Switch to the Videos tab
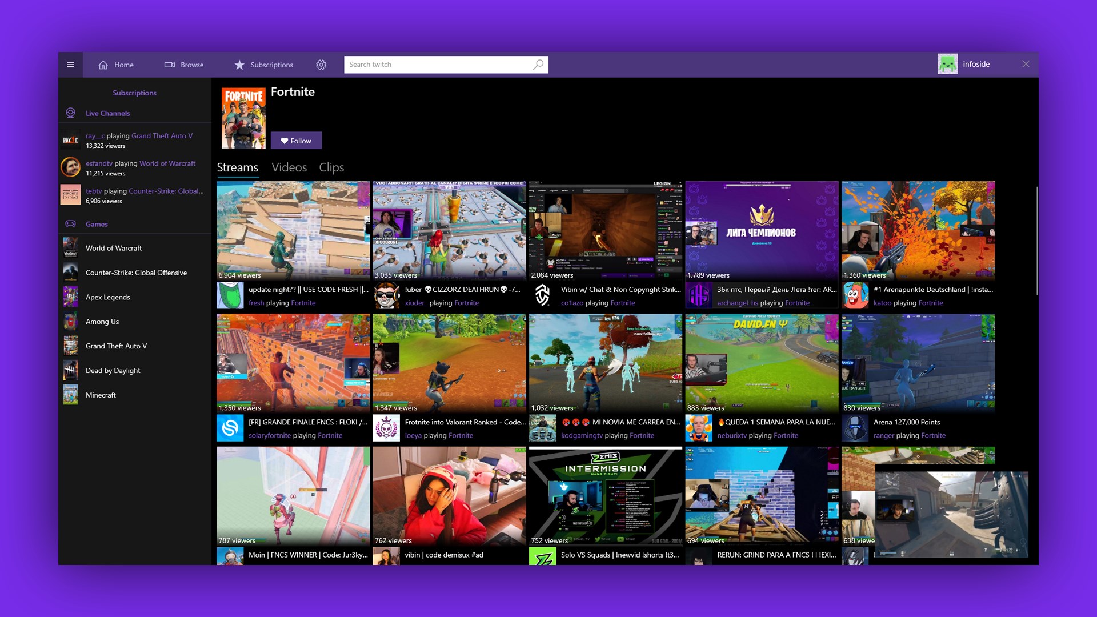This screenshot has width=1097, height=617. tap(289, 167)
